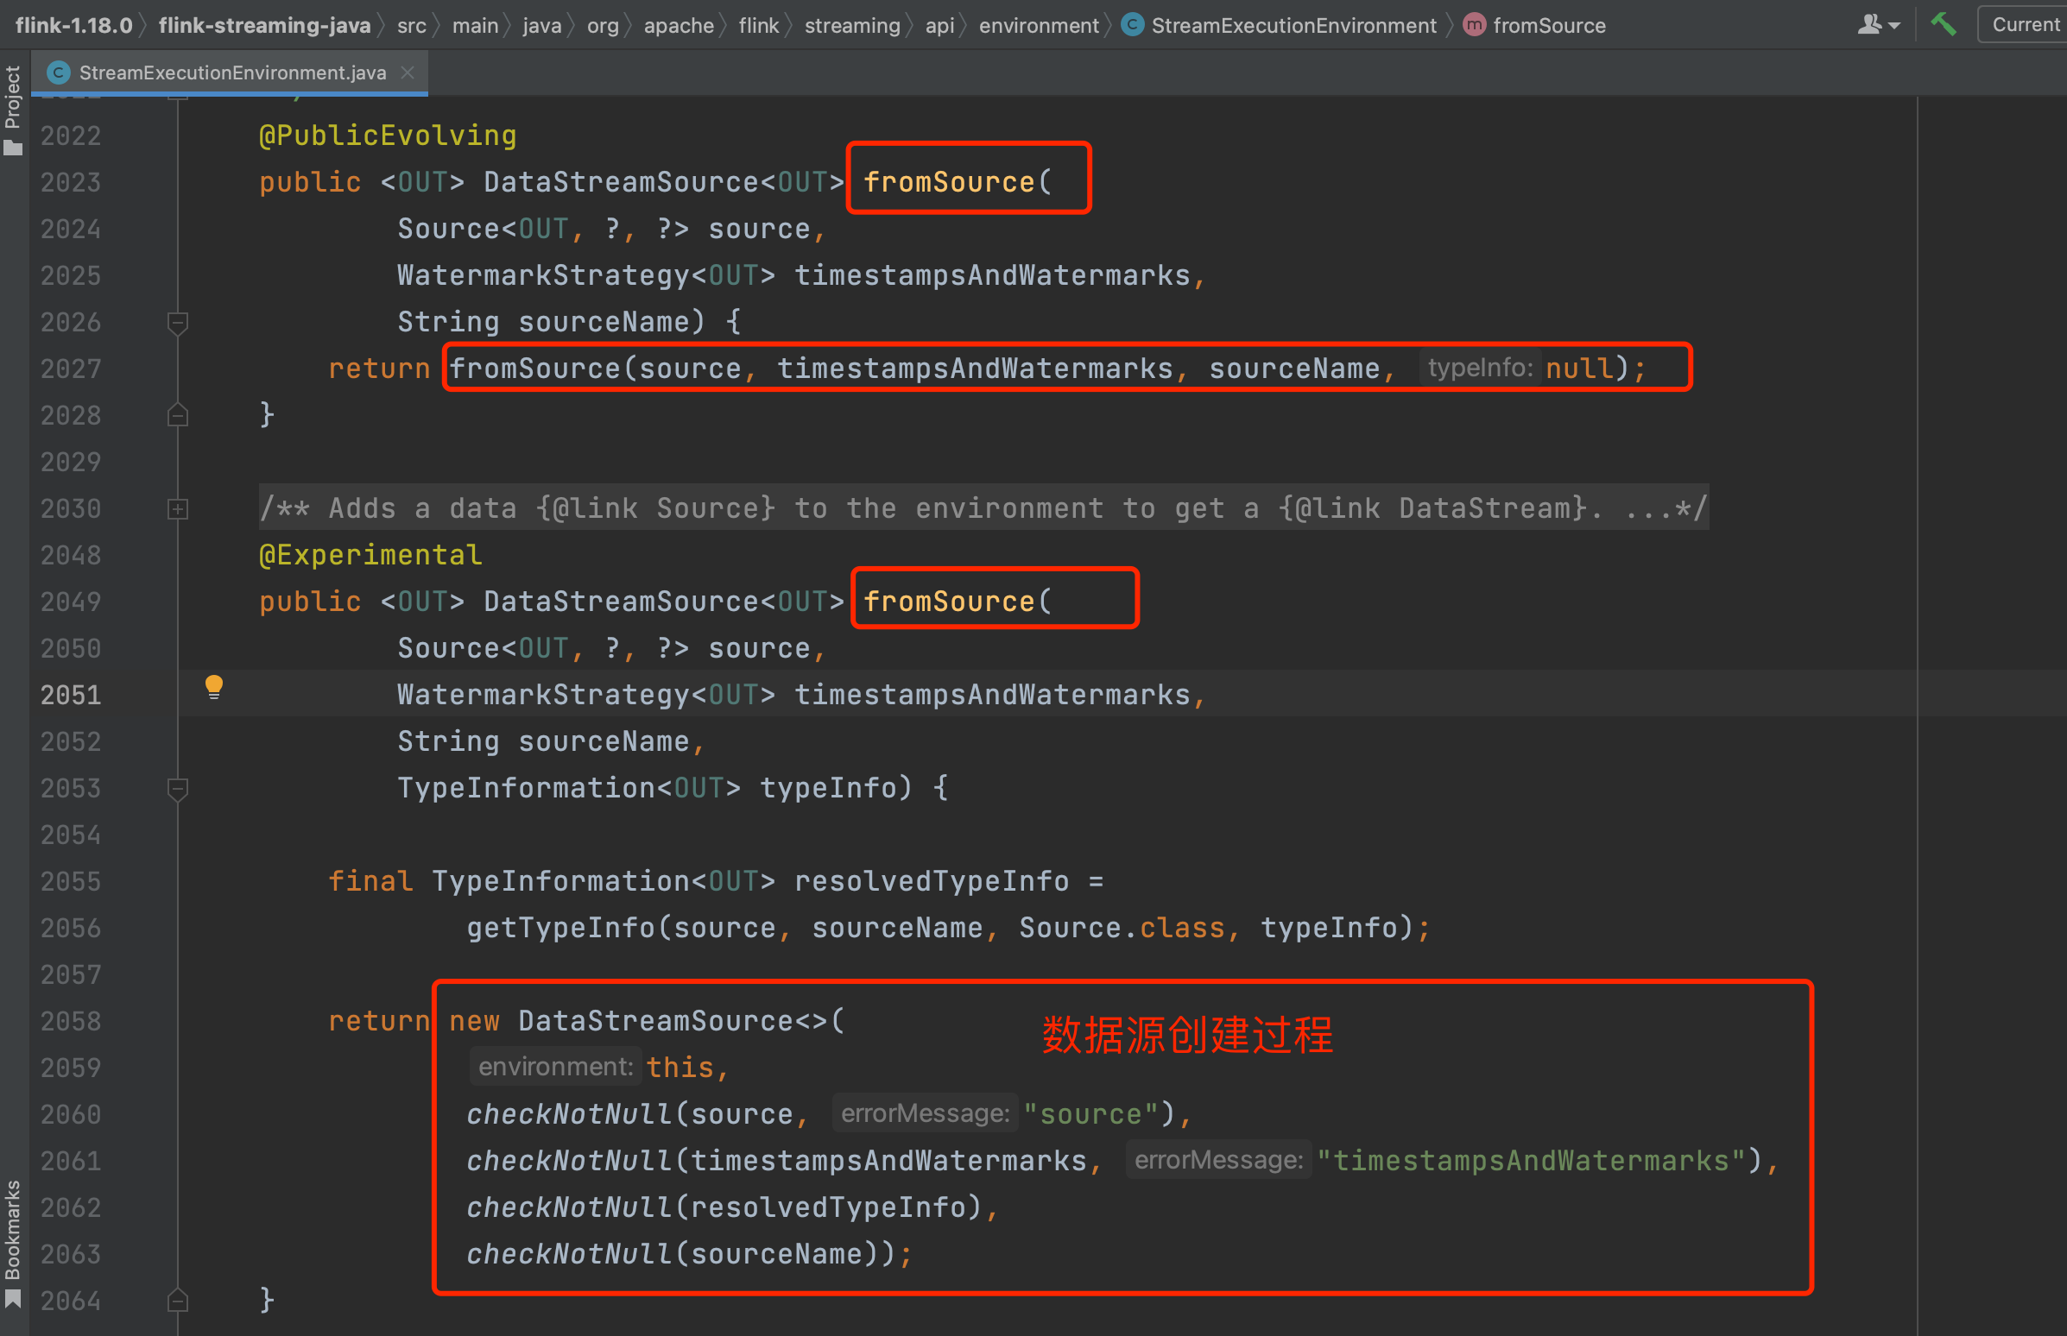This screenshot has height=1336, width=2067.
Task: Click the flink-streaming-java breadcrumb
Action: [x=265, y=25]
